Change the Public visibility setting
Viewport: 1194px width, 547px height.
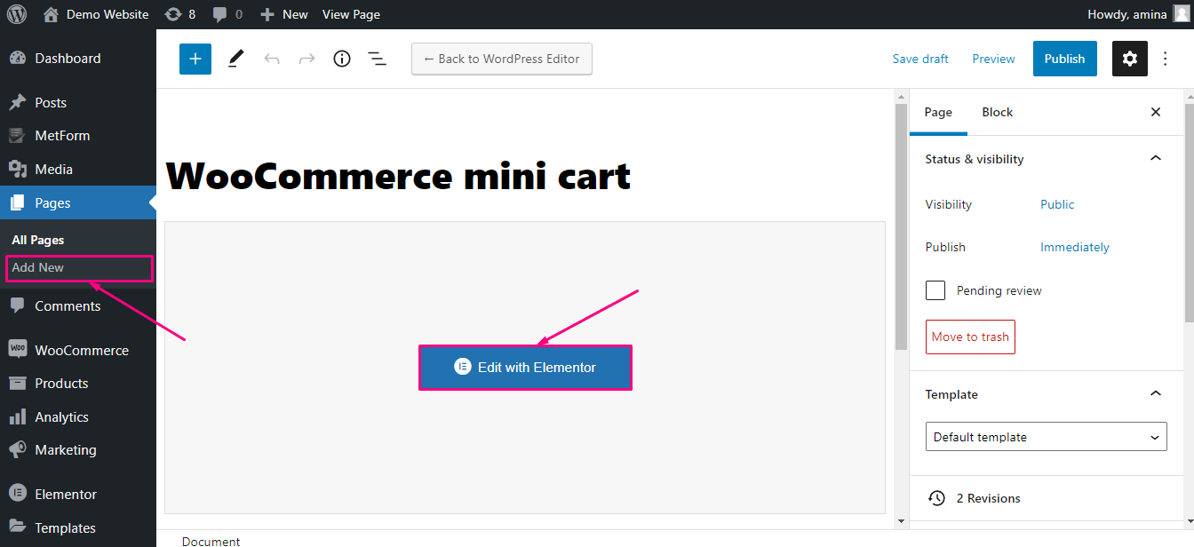pyautogui.click(x=1057, y=204)
